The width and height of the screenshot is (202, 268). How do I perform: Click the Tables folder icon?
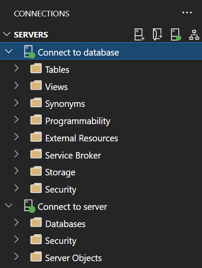click(36, 68)
